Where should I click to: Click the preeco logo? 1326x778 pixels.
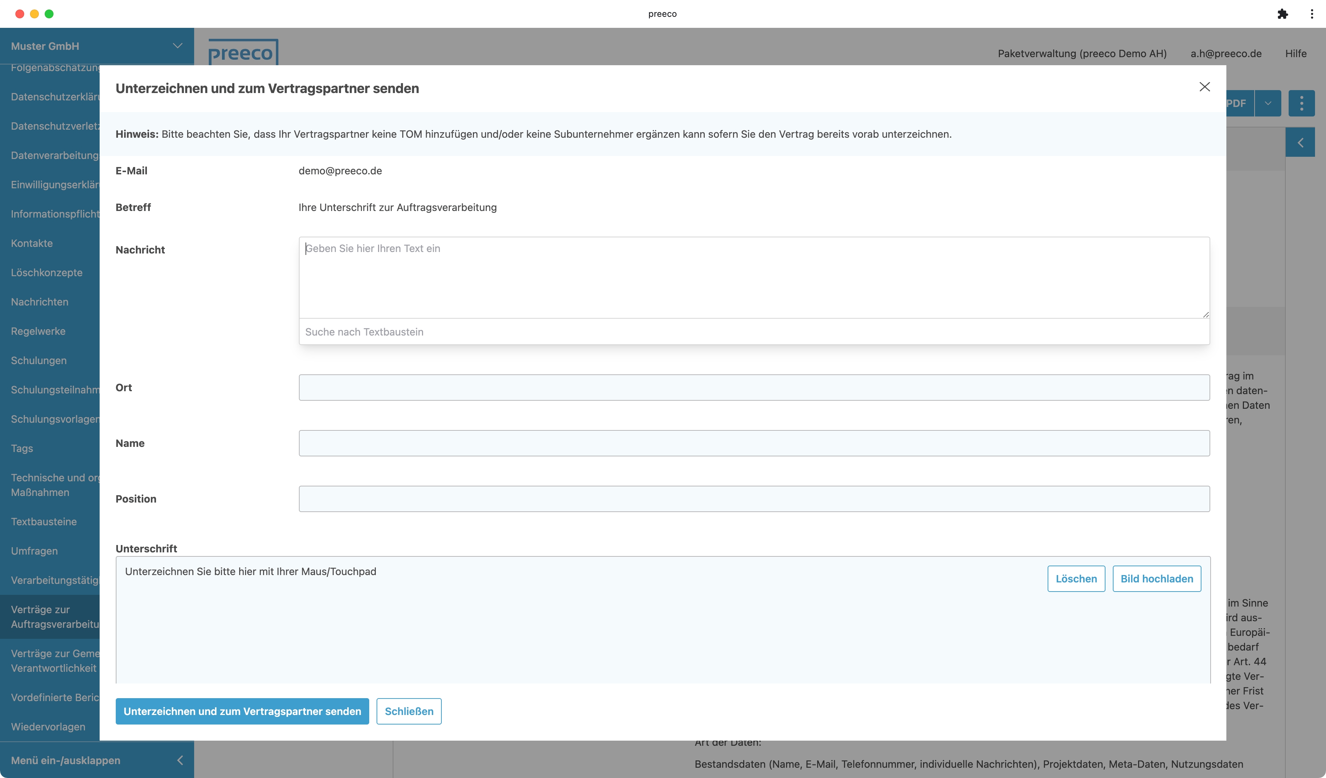point(242,53)
